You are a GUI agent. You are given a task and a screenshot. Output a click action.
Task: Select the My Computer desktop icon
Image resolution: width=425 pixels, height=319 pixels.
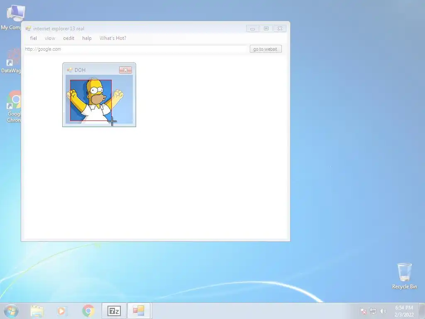coord(12,17)
